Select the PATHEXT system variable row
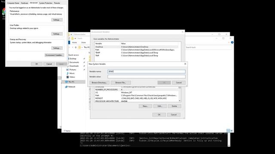The width and height of the screenshot is (275, 154). tap(136, 98)
